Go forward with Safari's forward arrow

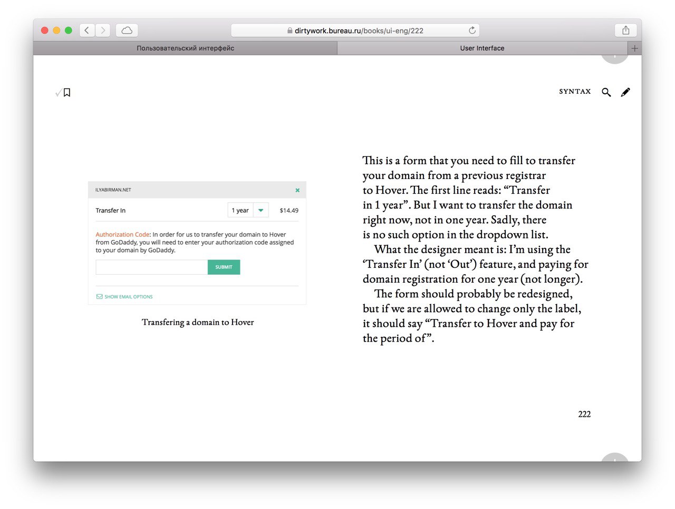coord(103,31)
